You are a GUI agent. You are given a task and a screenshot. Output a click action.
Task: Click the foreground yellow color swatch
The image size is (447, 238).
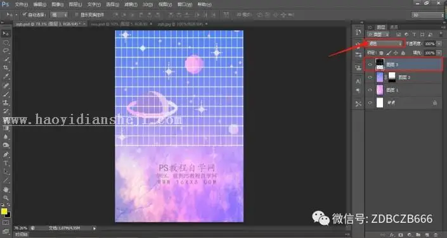4,211
